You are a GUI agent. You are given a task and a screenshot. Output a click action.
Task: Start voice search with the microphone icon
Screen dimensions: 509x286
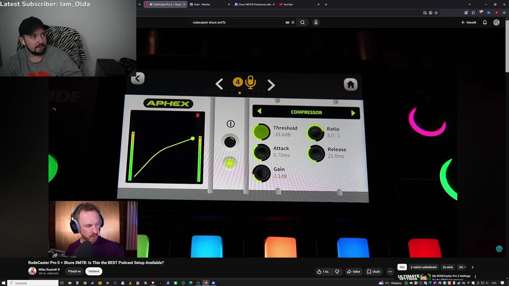point(316,22)
